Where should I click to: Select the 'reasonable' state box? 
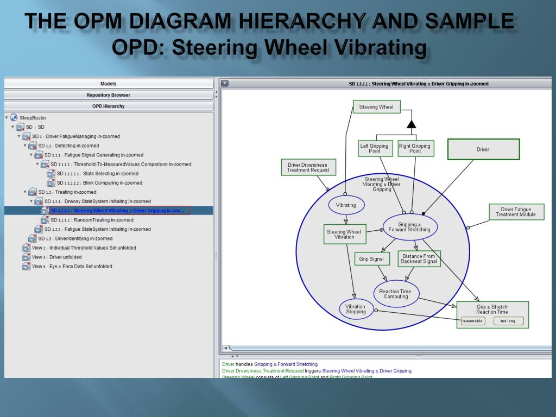[473, 321]
